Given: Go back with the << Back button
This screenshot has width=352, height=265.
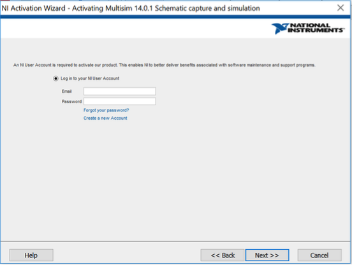Looking at the screenshot, I should click(223, 255).
